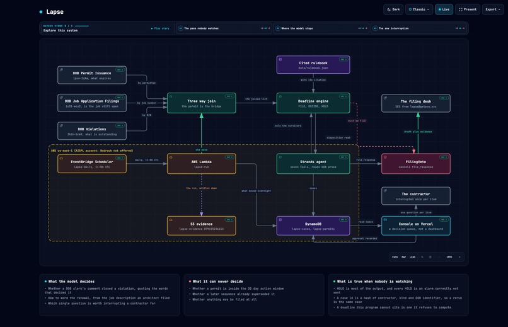Zoom in with the plus control
Image resolution: width=508 pixels, height=327 pixels.
coord(459,257)
